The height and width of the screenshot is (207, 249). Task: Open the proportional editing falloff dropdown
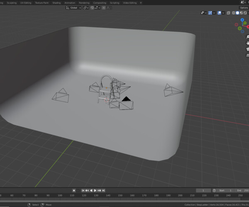tap(109, 8)
